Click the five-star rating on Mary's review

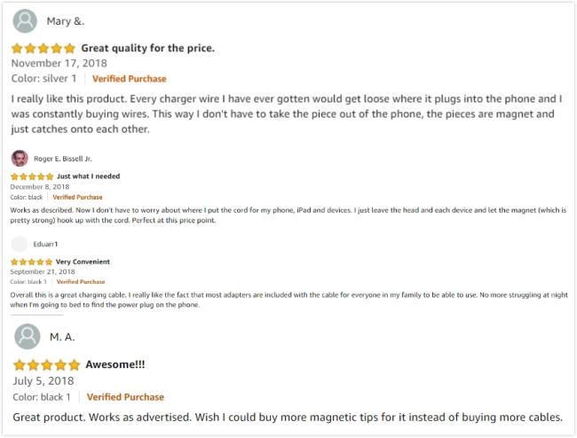(43, 48)
